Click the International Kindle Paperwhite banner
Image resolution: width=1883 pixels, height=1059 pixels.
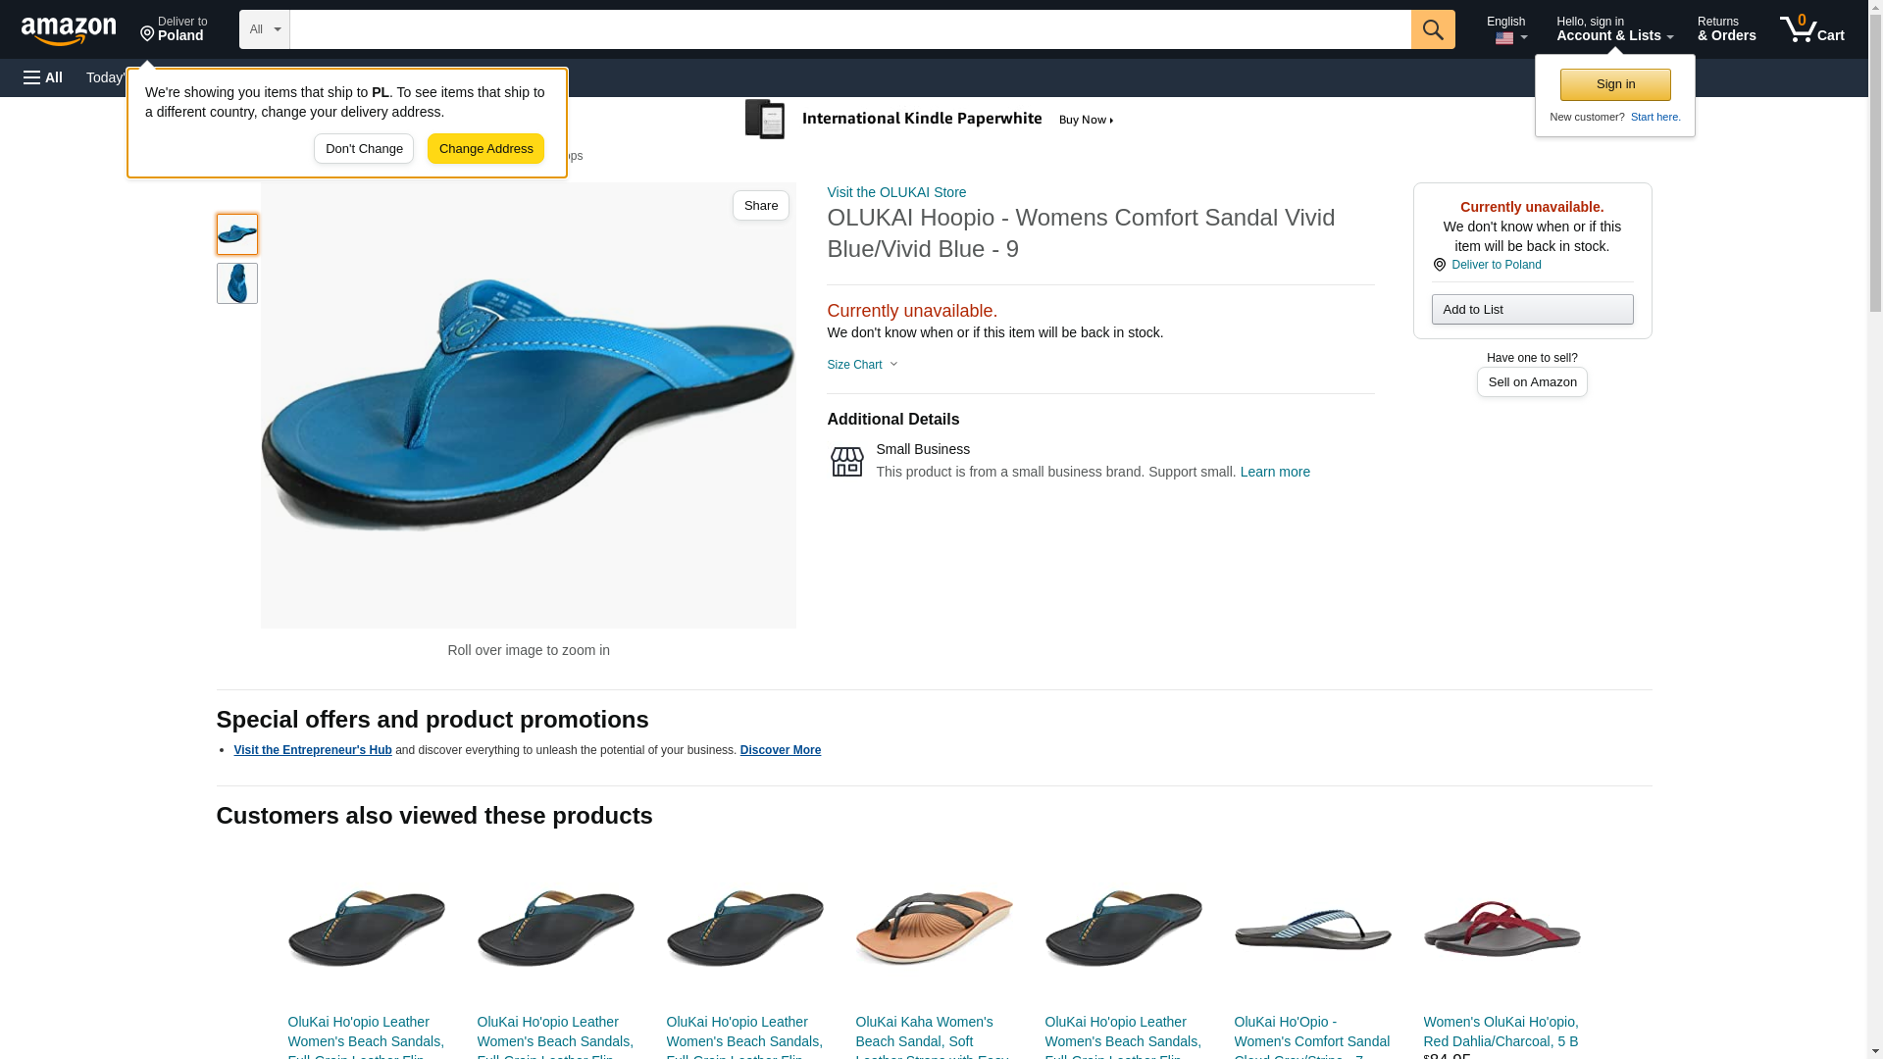coord(930,120)
